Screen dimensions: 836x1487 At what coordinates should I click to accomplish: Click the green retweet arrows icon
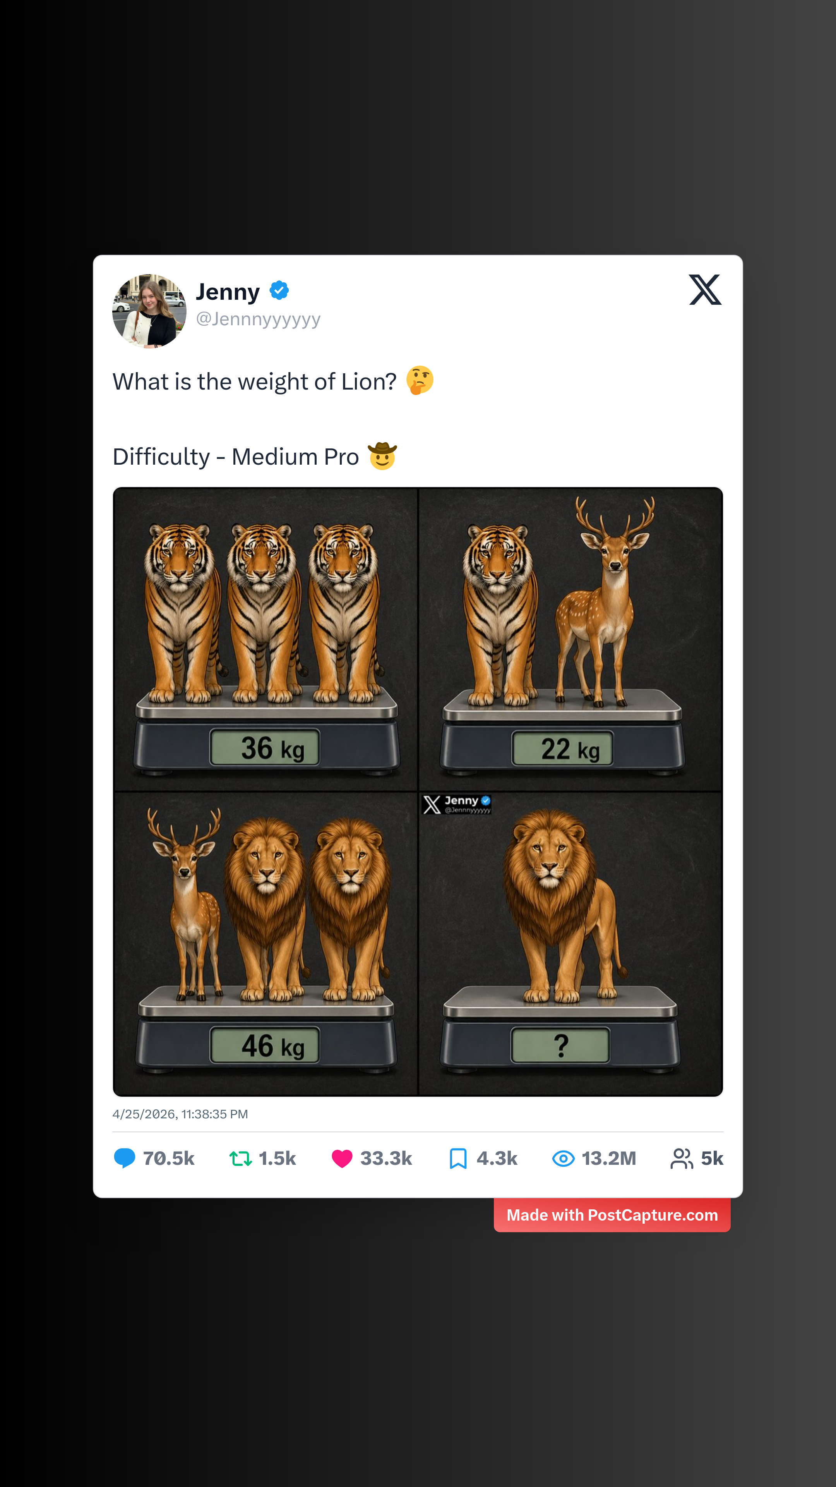(240, 1158)
